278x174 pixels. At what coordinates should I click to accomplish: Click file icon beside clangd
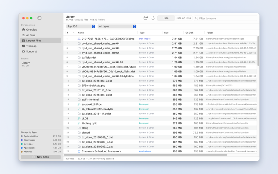(x=79, y=133)
